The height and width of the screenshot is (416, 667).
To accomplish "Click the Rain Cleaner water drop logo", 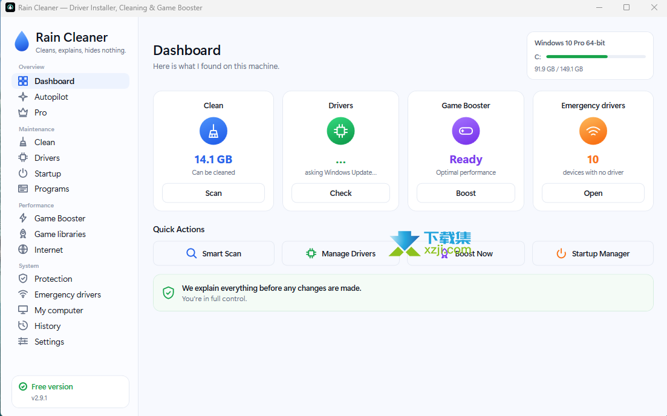I will (22, 41).
